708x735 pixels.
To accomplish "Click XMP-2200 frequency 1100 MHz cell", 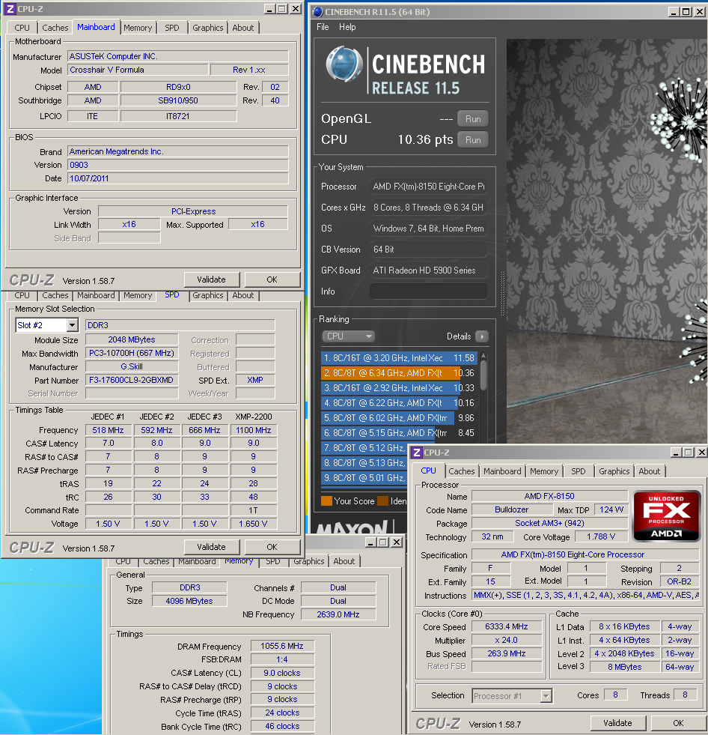I will pyautogui.click(x=253, y=430).
